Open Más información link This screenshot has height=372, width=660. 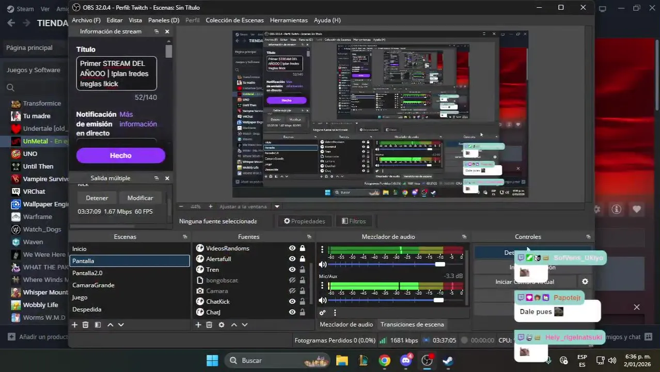[138, 119]
